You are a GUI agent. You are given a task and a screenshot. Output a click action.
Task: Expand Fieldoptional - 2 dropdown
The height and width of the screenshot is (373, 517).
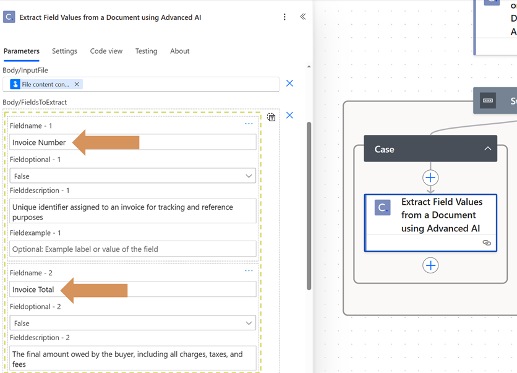tap(133, 324)
